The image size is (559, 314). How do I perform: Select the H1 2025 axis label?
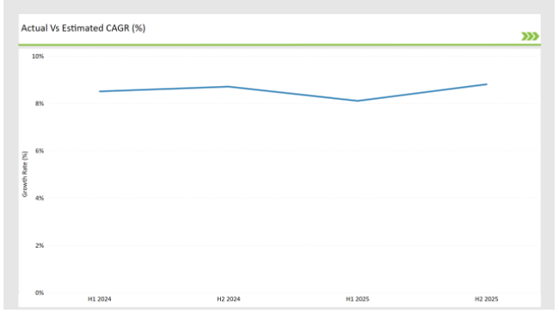coord(358,299)
